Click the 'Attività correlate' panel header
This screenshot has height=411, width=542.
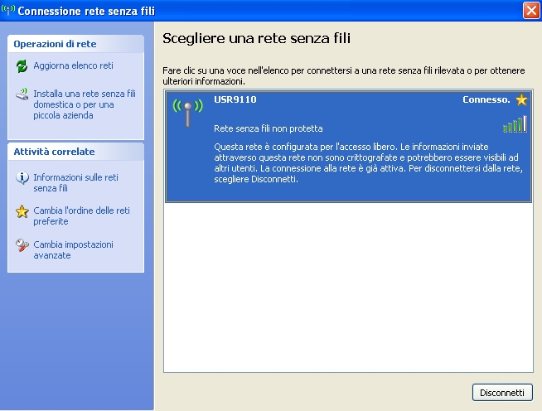click(x=75, y=152)
